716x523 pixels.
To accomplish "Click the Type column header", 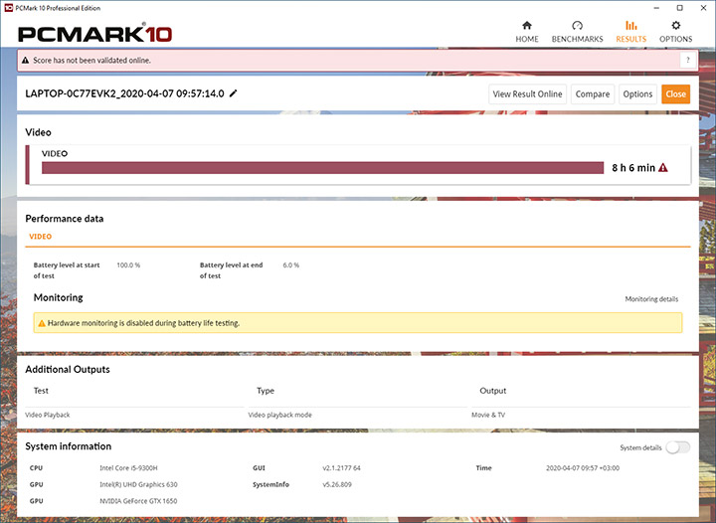I will point(266,391).
